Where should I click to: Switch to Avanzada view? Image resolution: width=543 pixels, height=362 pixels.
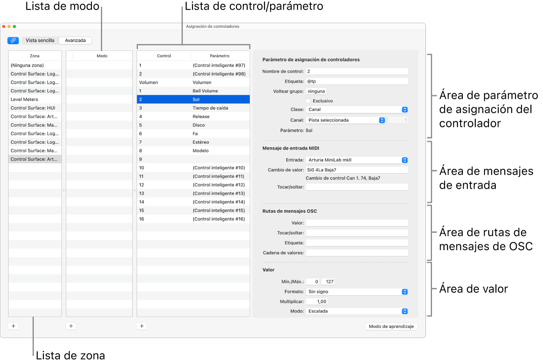click(x=75, y=41)
